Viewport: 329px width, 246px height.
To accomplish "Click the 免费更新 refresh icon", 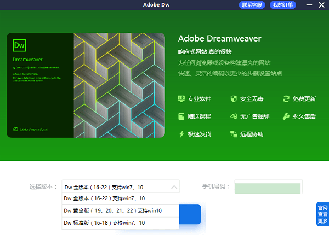I will (286, 99).
